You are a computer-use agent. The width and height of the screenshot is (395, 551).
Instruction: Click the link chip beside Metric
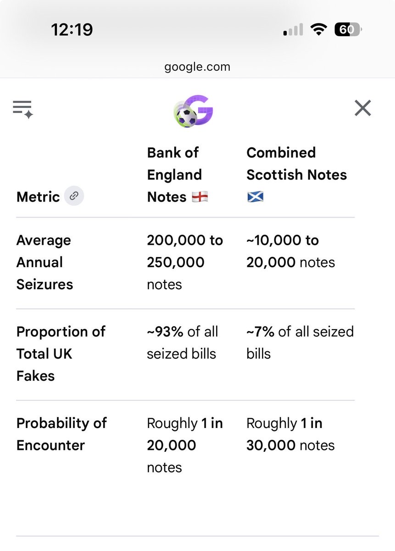tap(74, 197)
